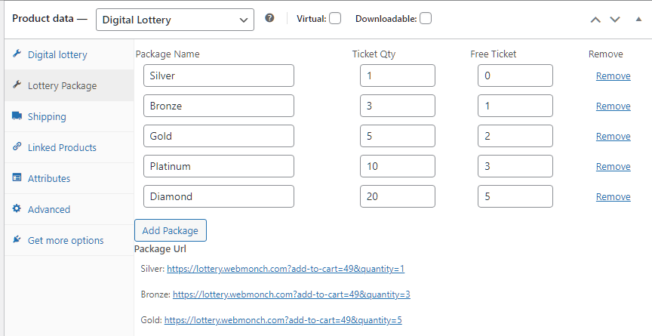652x336 pixels.
Task: Open the Advanced tab
Action: coord(49,209)
